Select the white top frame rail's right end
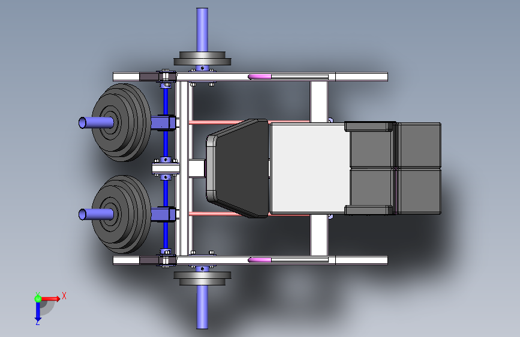 coord(362,77)
